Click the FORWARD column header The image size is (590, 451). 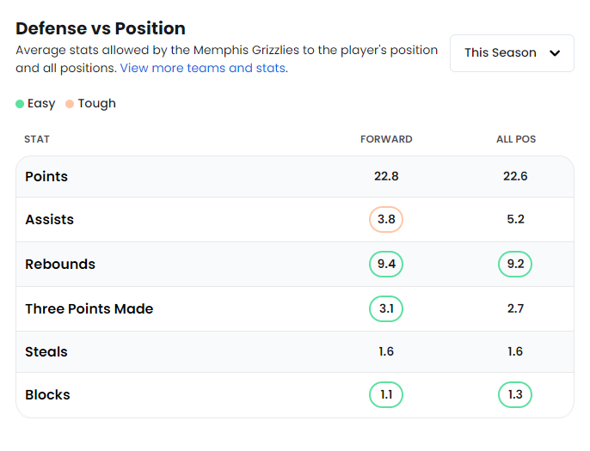[386, 139]
